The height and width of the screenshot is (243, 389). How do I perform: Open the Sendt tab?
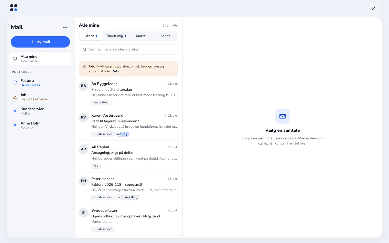coord(165,36)
